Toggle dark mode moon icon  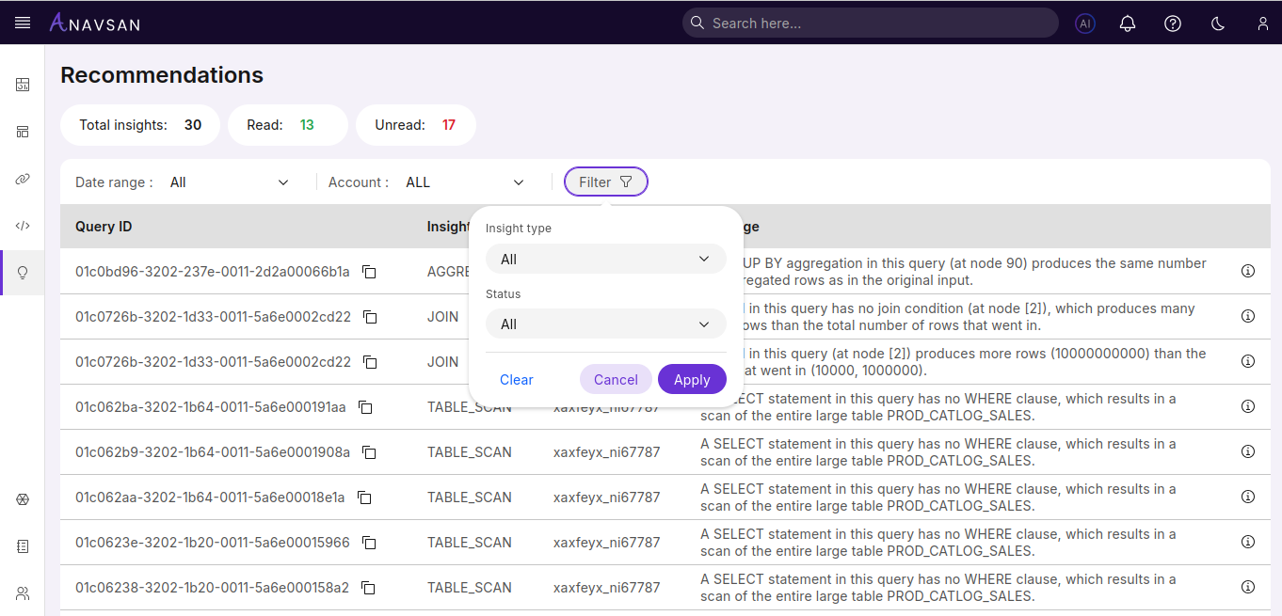tap(1218, 24)
